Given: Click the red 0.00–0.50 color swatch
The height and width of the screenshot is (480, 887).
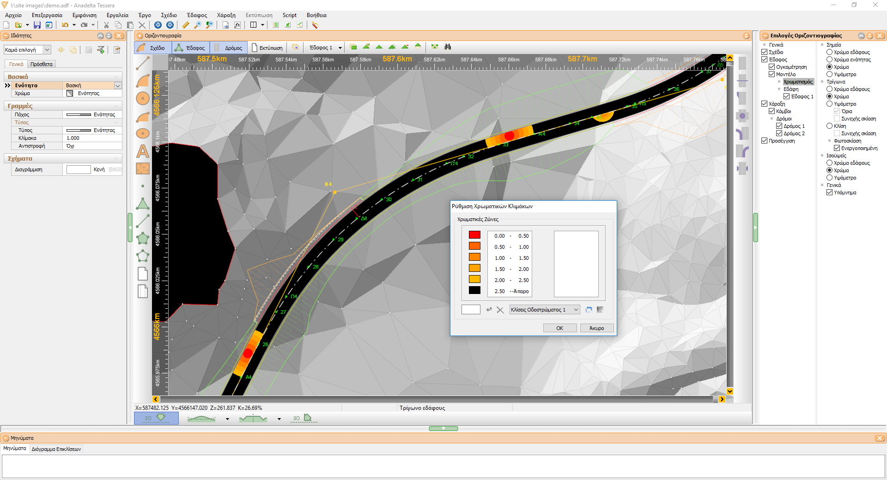Looking at the screenshot, I should [x=474, y=235].
